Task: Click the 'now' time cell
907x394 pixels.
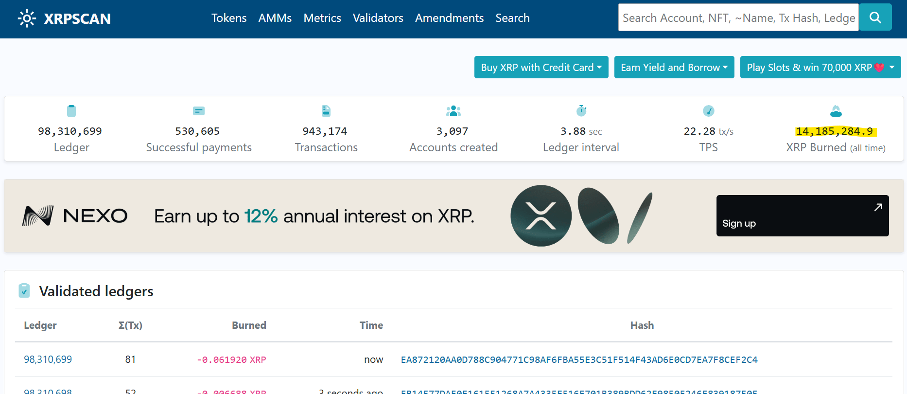Action: click(x=374, y=359)
